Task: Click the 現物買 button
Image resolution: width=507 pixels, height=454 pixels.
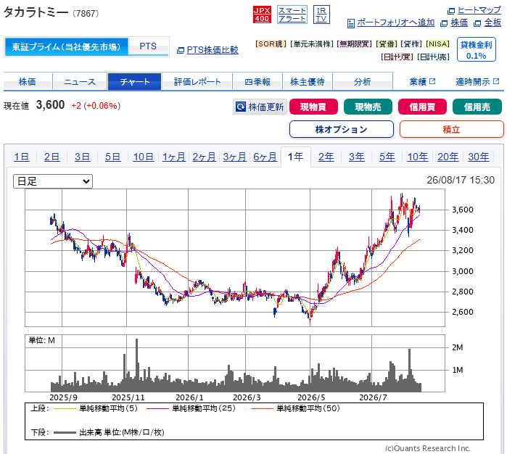Action: click(313, 107)
